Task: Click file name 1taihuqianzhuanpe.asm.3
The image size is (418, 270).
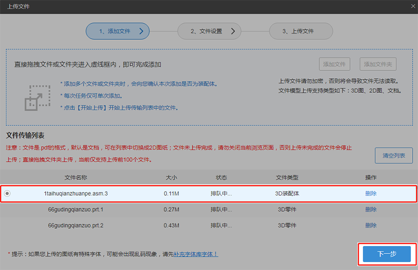Action: pyautogui.click(x=76, y=194)
